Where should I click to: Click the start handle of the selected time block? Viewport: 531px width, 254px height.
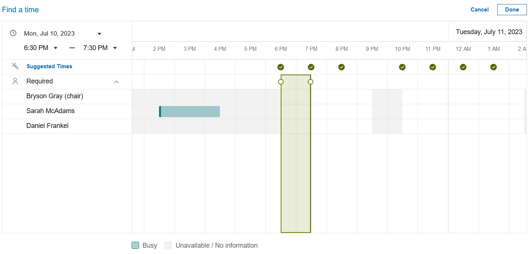281,82
